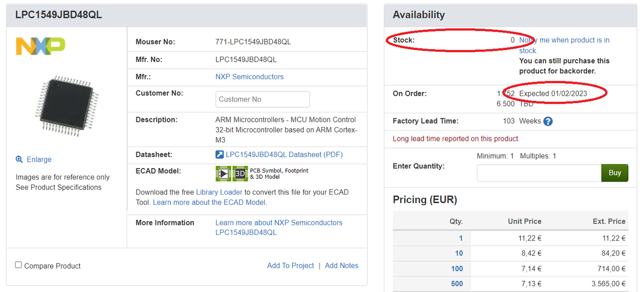Click the 103 Weeks lead time value
The width and height of the screenshot is (643, 292).
tap(522, 121)
